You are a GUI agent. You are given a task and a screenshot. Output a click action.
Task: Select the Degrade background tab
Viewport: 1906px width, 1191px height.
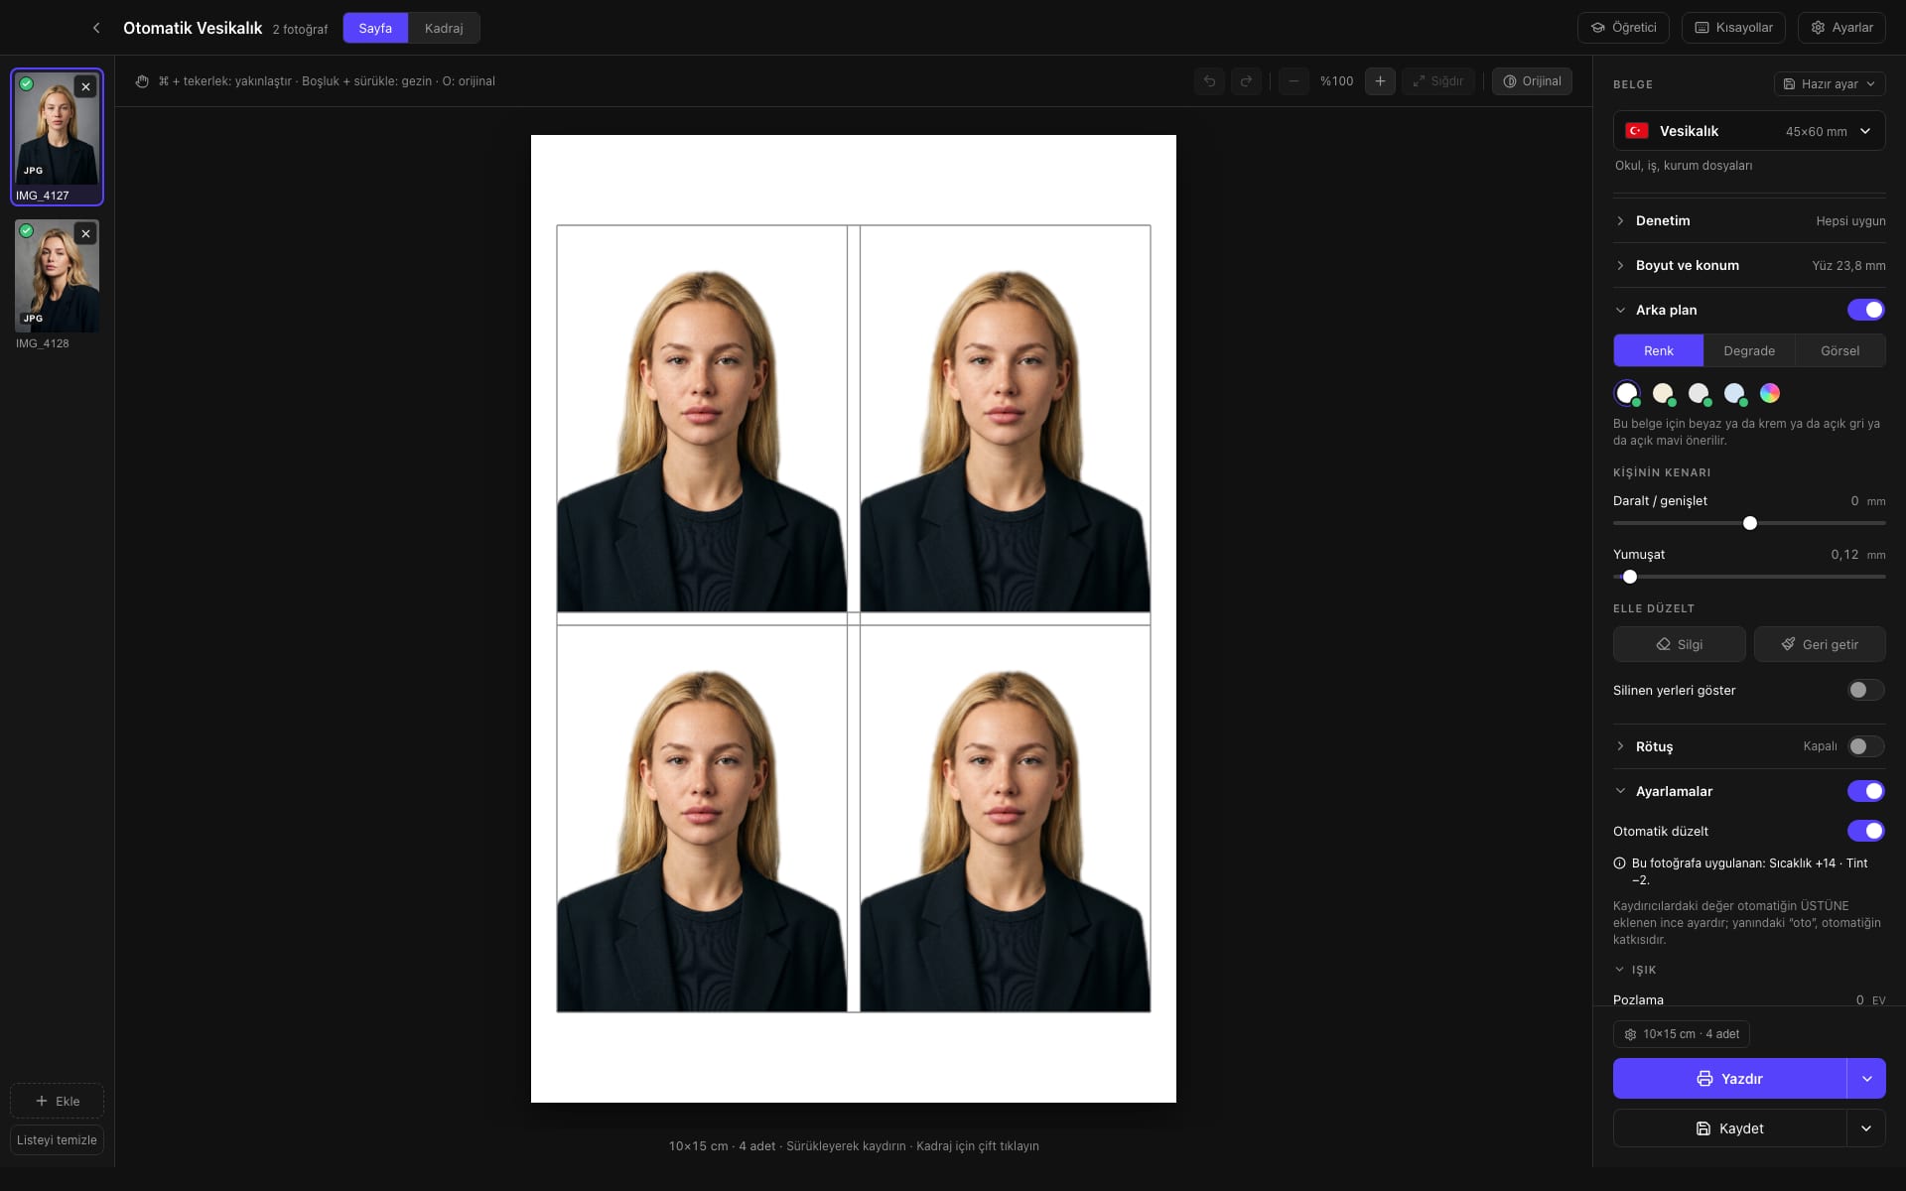tap(1749, 350)
